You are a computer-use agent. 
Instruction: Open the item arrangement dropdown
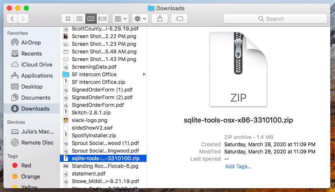point(120,19)
